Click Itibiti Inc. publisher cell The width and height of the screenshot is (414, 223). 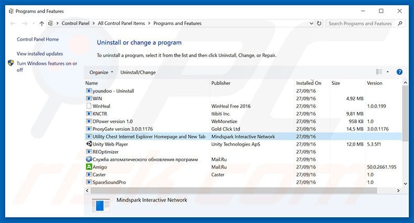point(221,114)
